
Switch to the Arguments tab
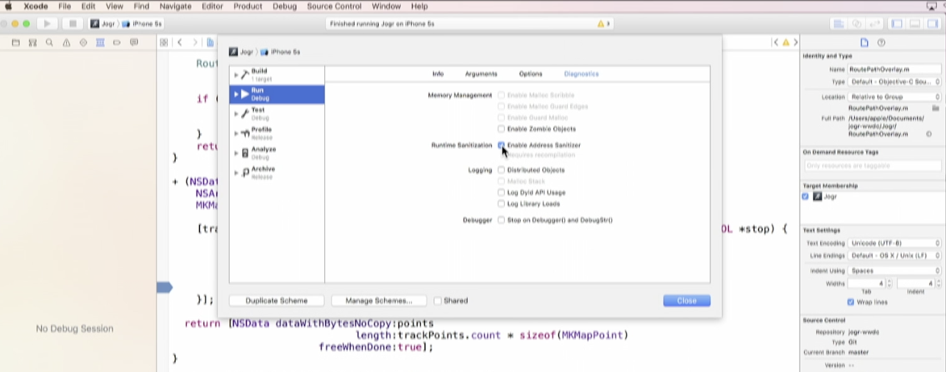[x=481, y=74]
